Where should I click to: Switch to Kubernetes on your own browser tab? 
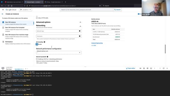coord(14,2)
